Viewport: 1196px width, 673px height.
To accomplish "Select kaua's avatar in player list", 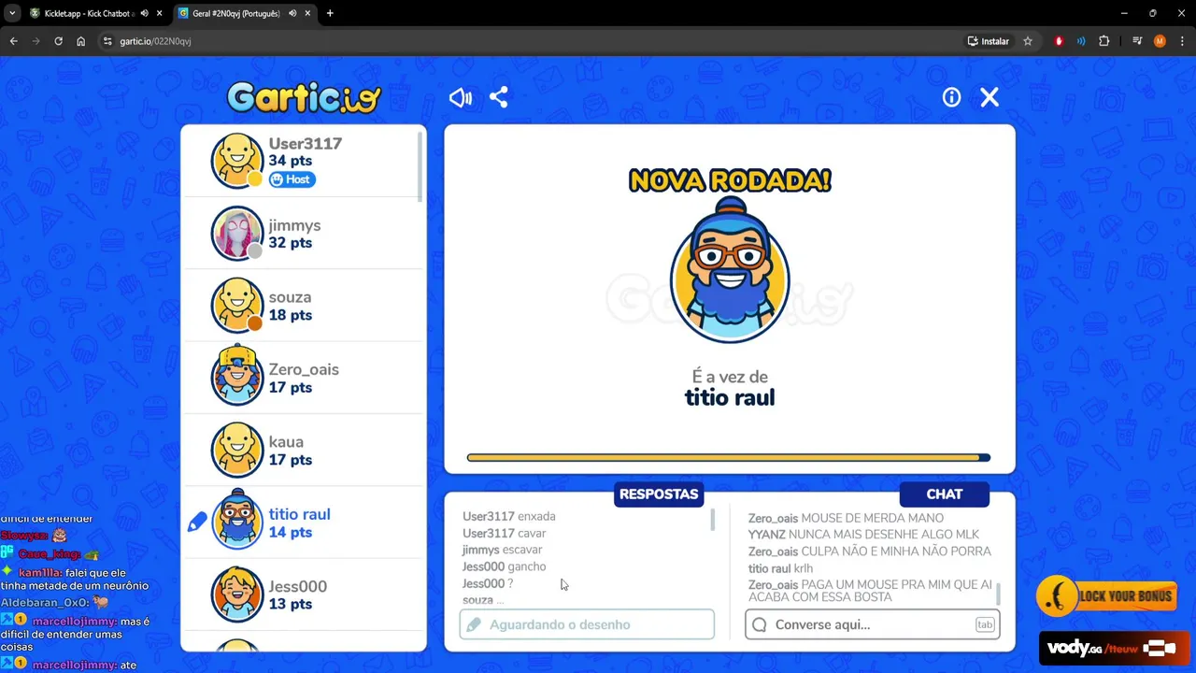I will coord(237,450).
